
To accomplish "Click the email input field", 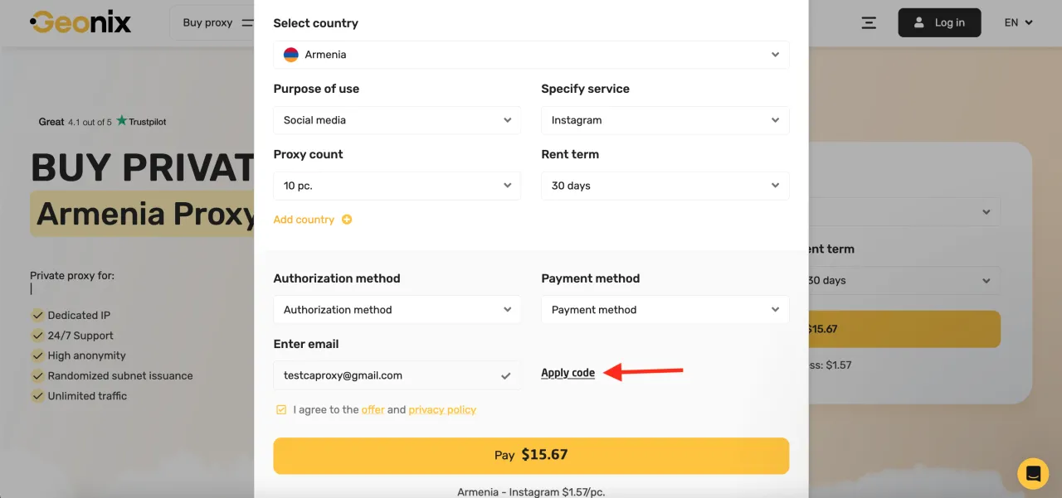I will tap(386, 375).
